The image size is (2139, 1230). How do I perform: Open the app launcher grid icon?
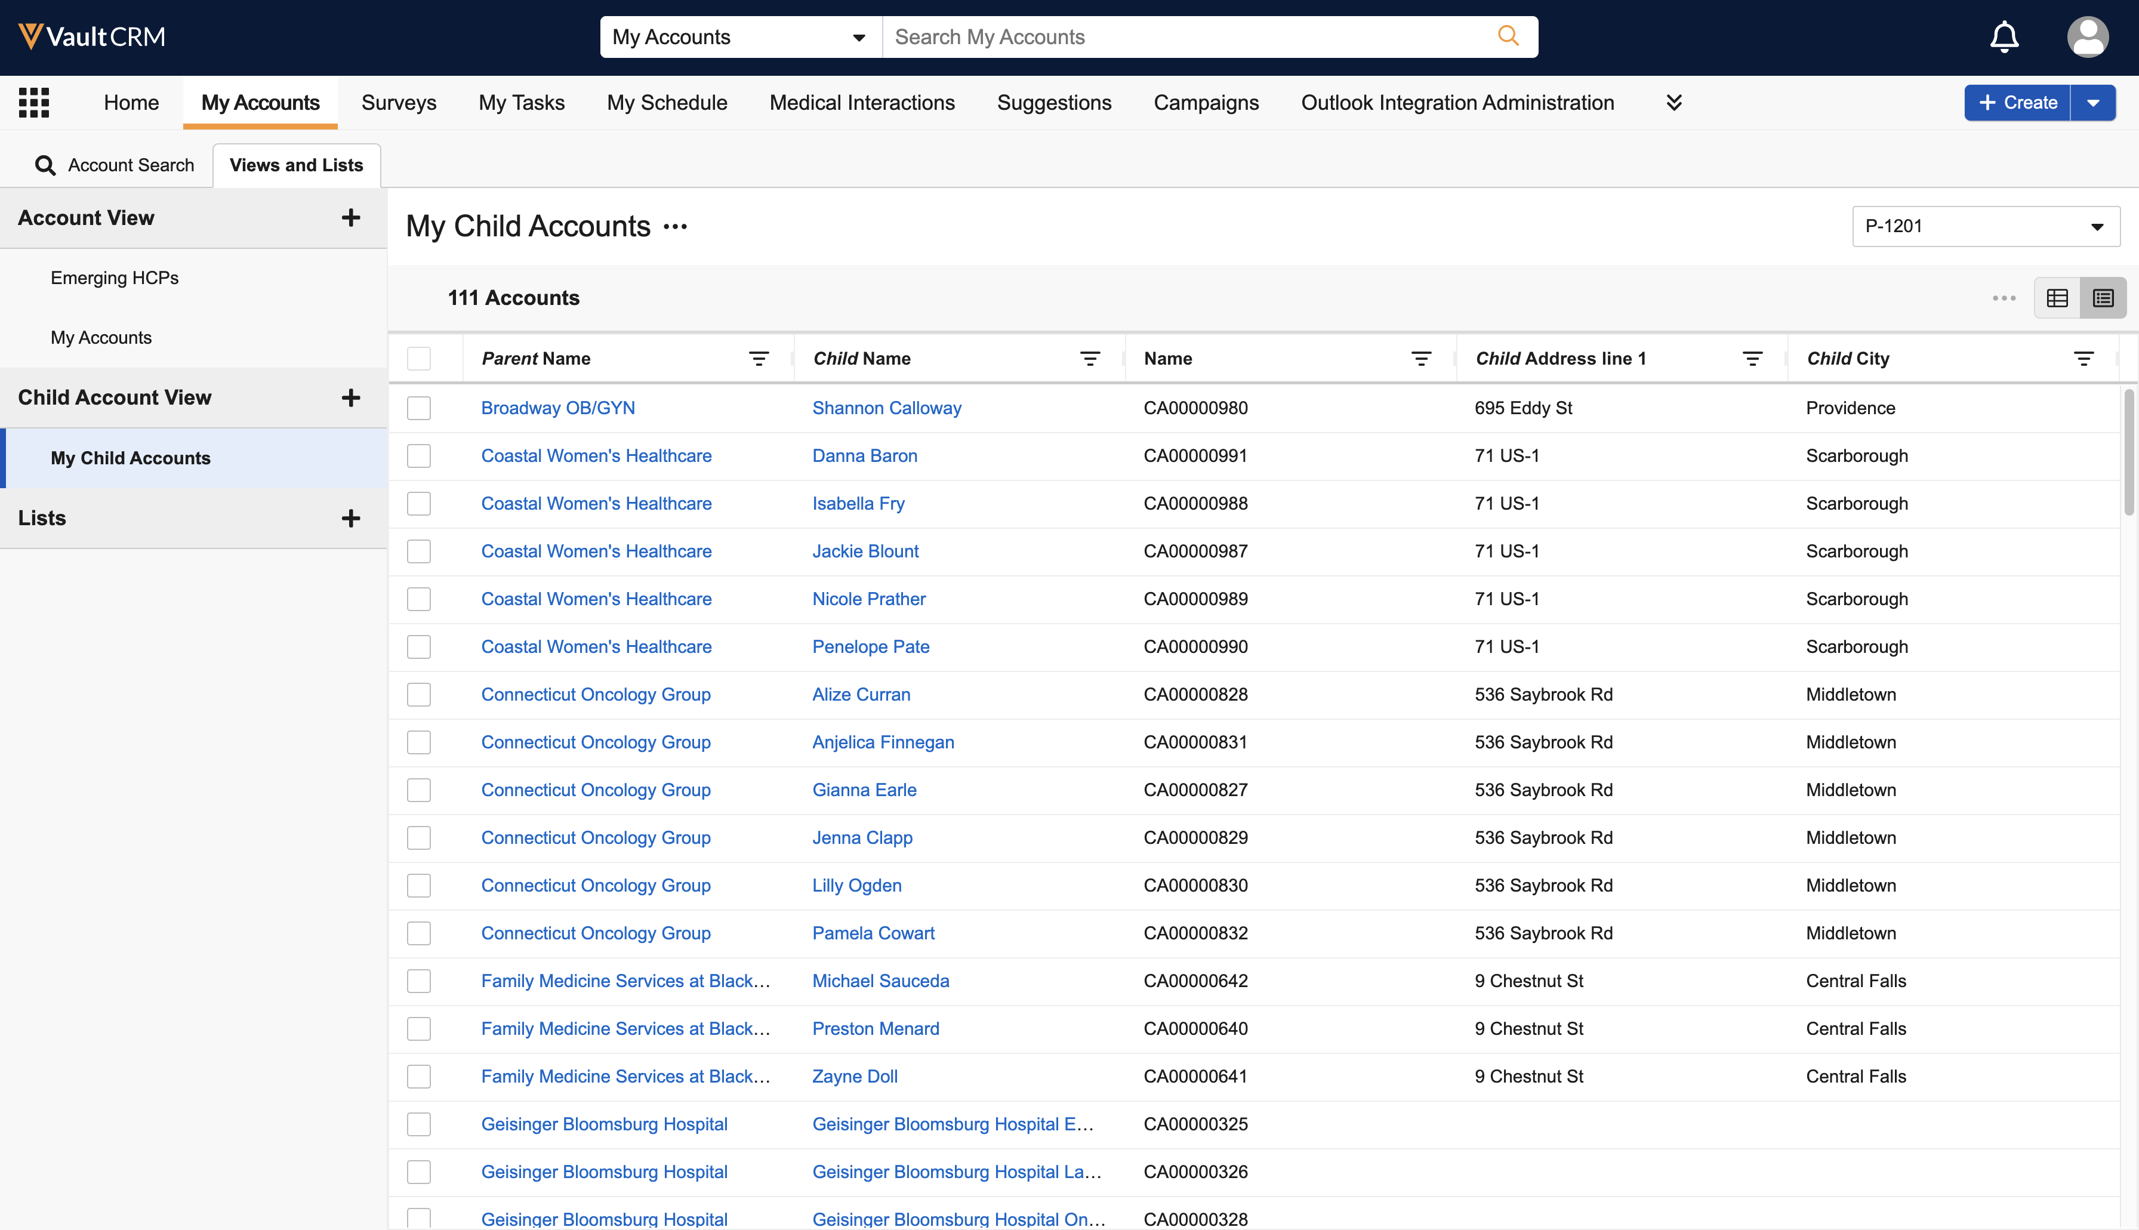(x=34, y=102)
